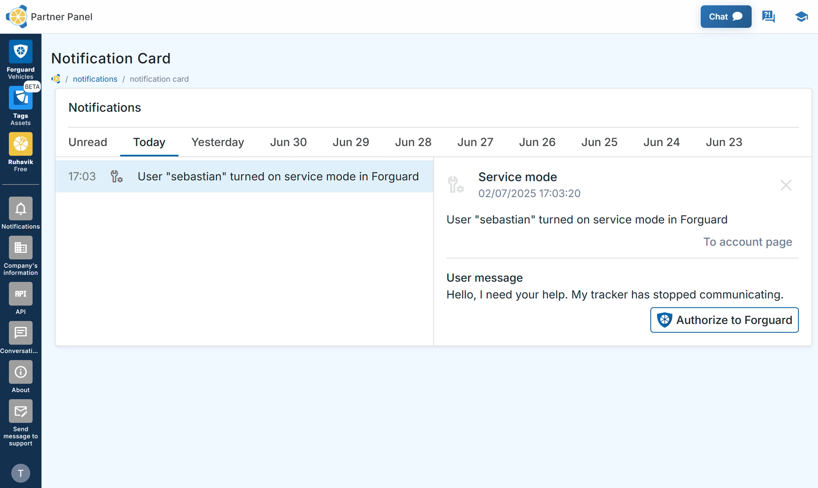The height and width of the screenshot is (488, 818).
Task: Switch to the Unread tab
Action: point(87,142)
